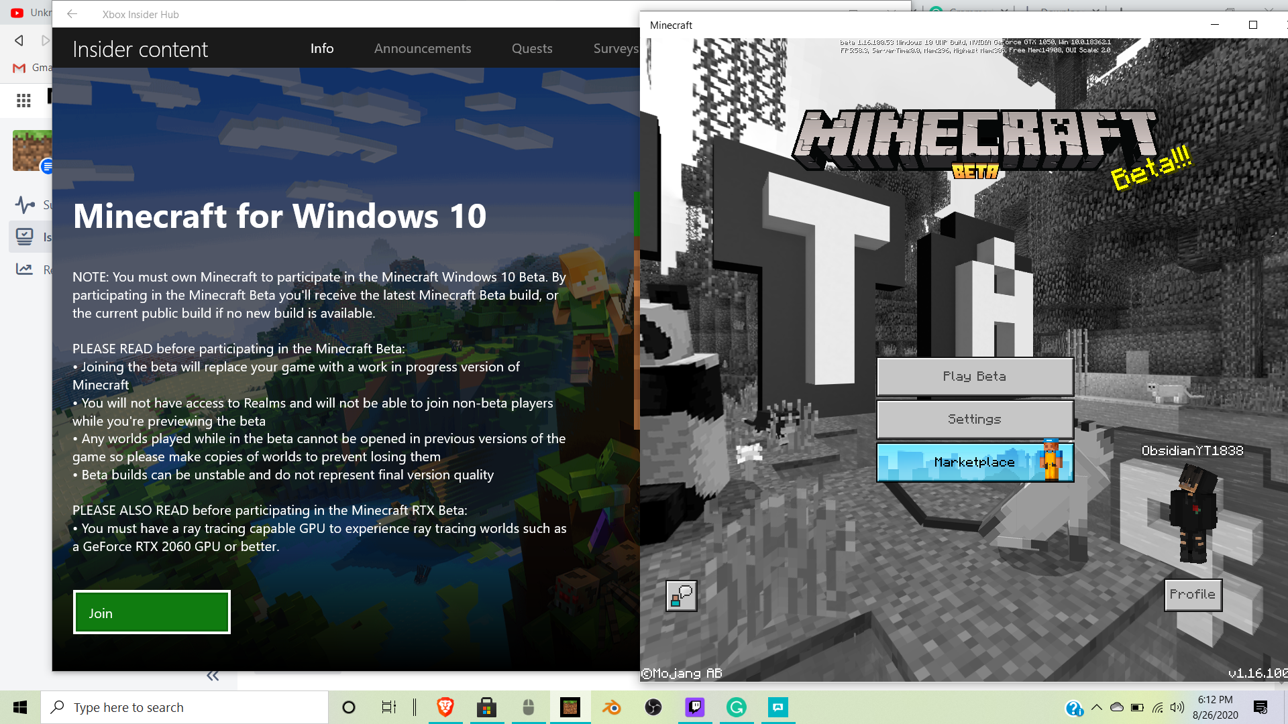Open Twitch from the taskbar
This screenshot has width=1288, height=724.
pos(694,707)
